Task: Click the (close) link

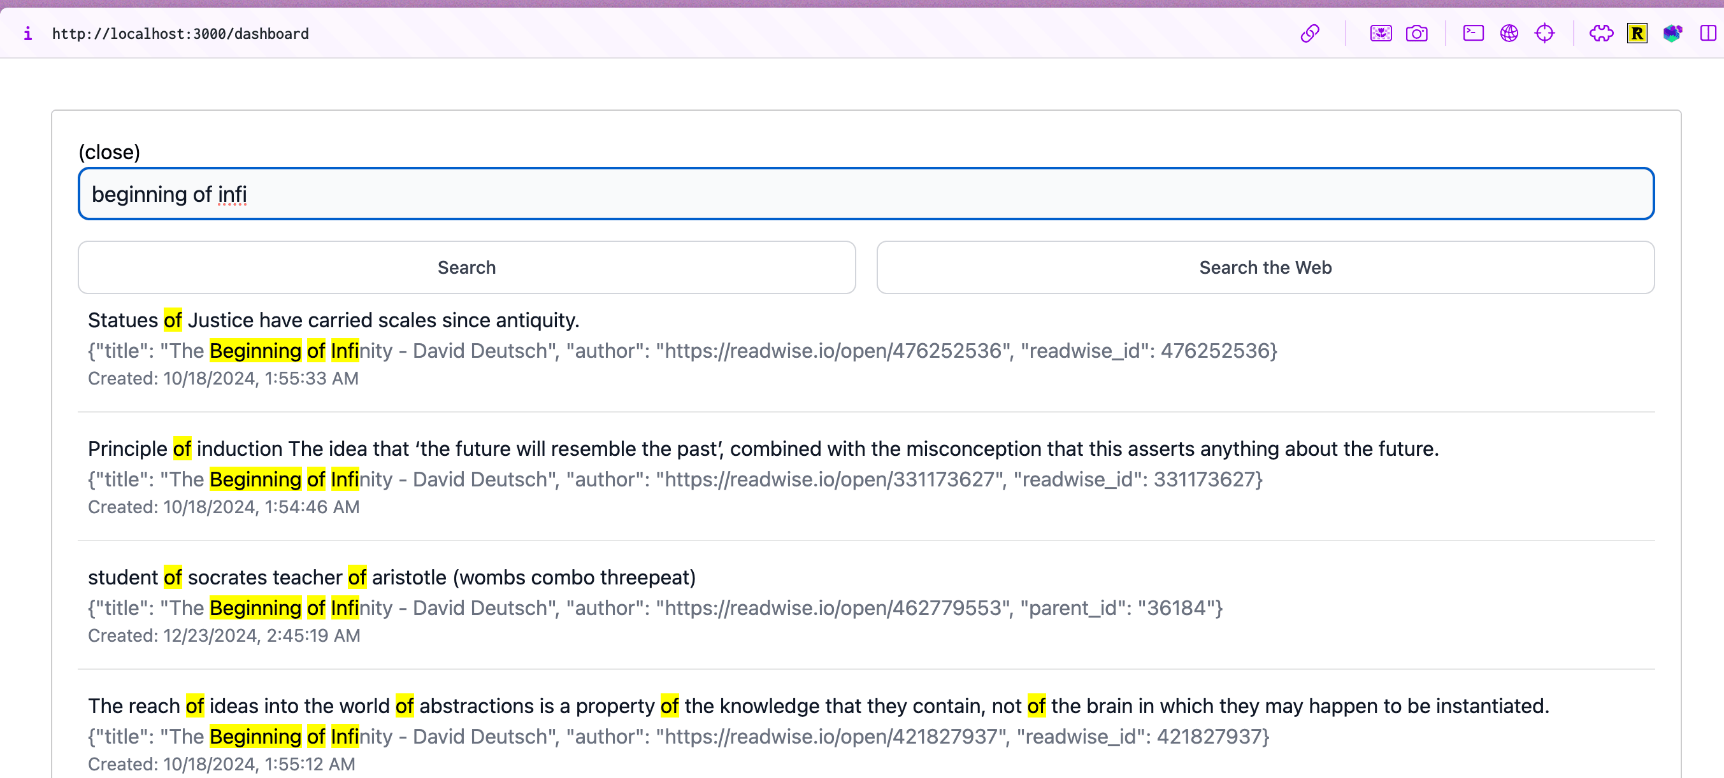Action: 109,152
